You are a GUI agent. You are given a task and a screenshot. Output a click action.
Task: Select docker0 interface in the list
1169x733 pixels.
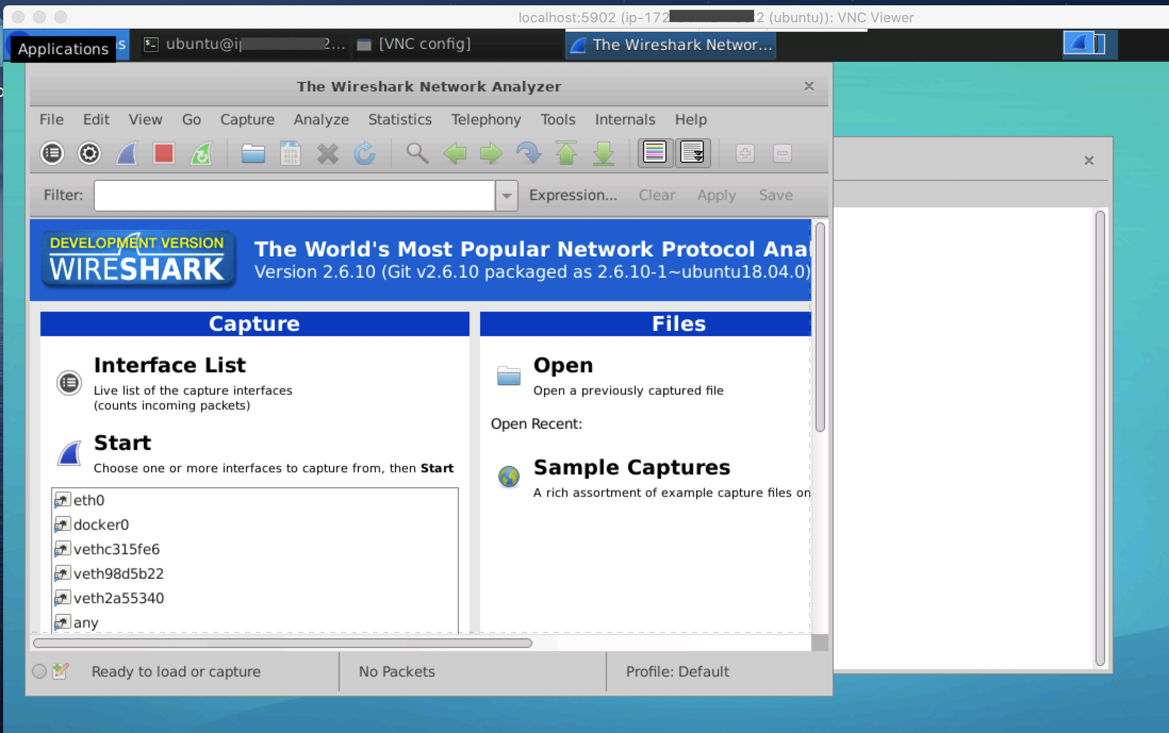point(254,524)
